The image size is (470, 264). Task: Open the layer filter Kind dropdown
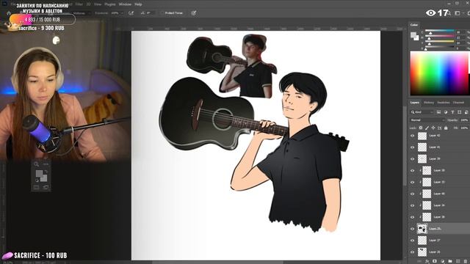pyautogui.click(x=422, y=112)
